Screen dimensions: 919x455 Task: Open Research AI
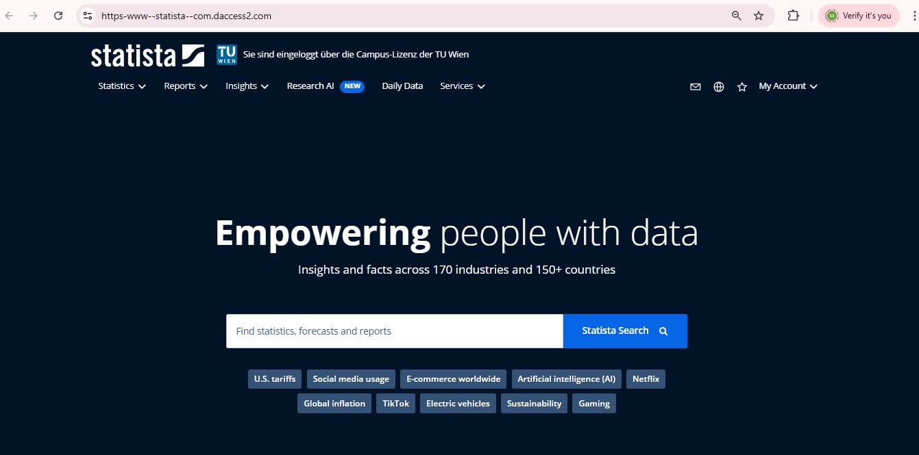(310, 86)
